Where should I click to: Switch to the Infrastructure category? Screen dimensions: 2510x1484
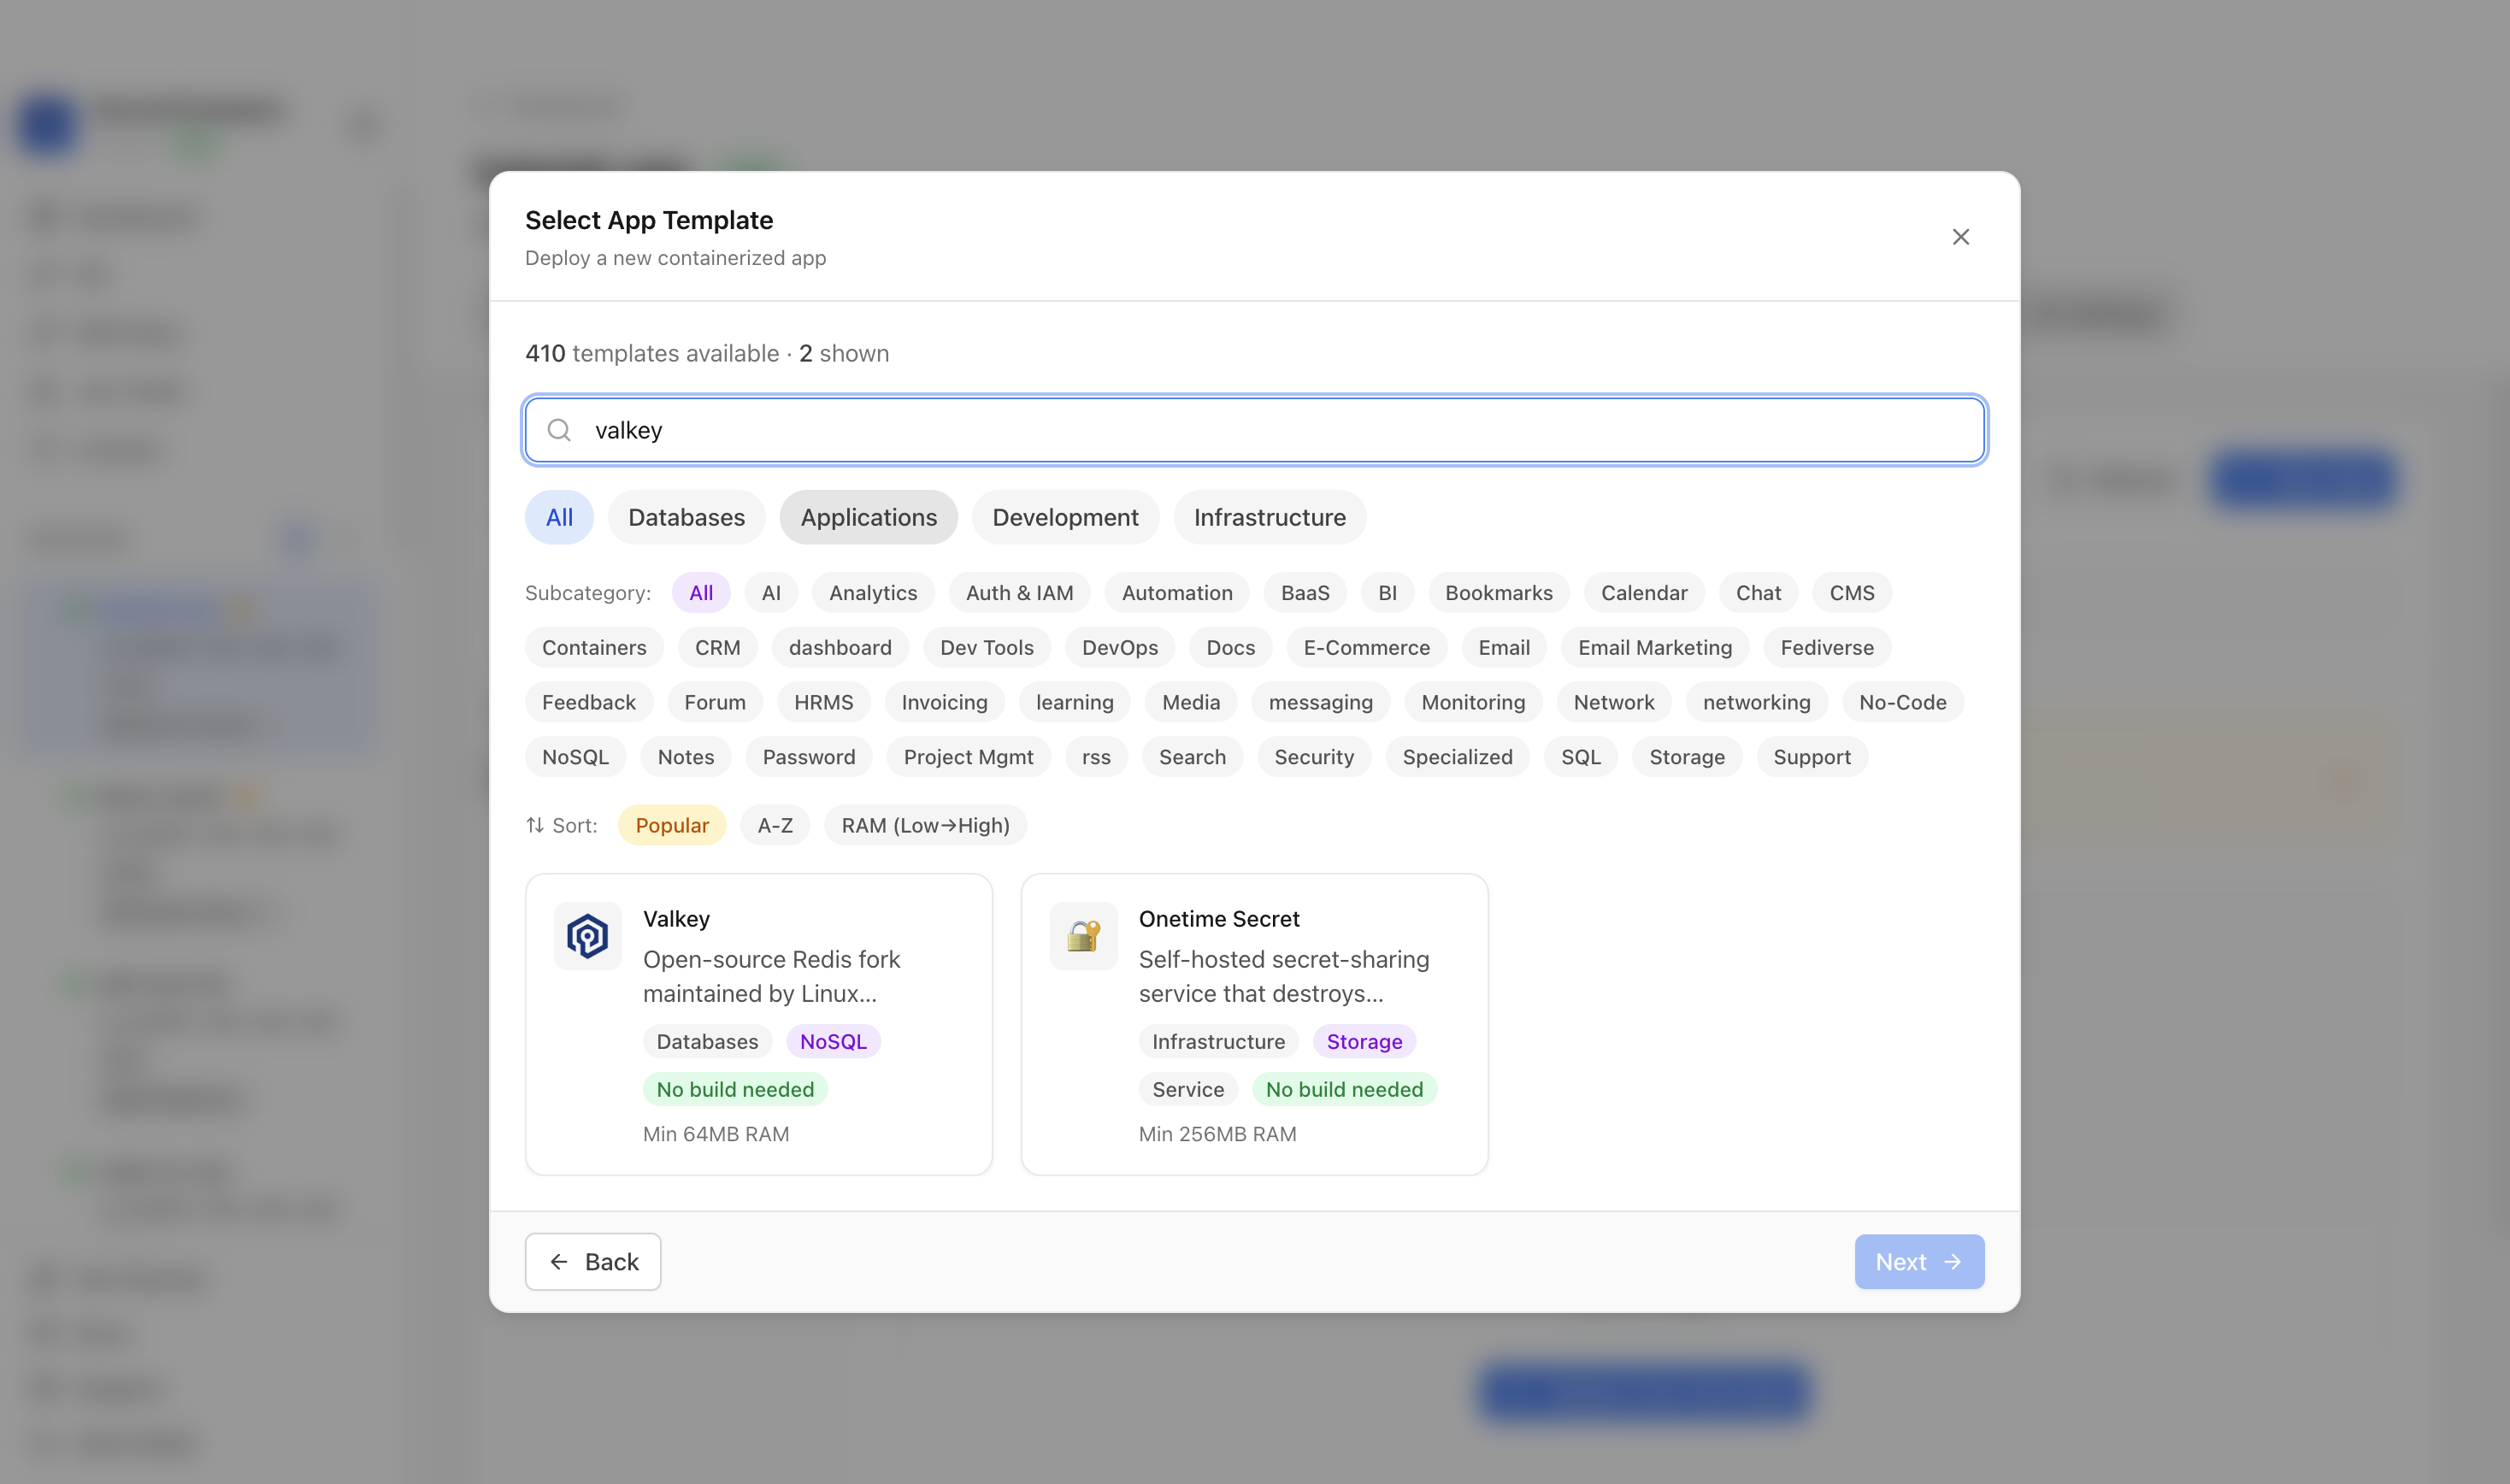point(1269,517)
